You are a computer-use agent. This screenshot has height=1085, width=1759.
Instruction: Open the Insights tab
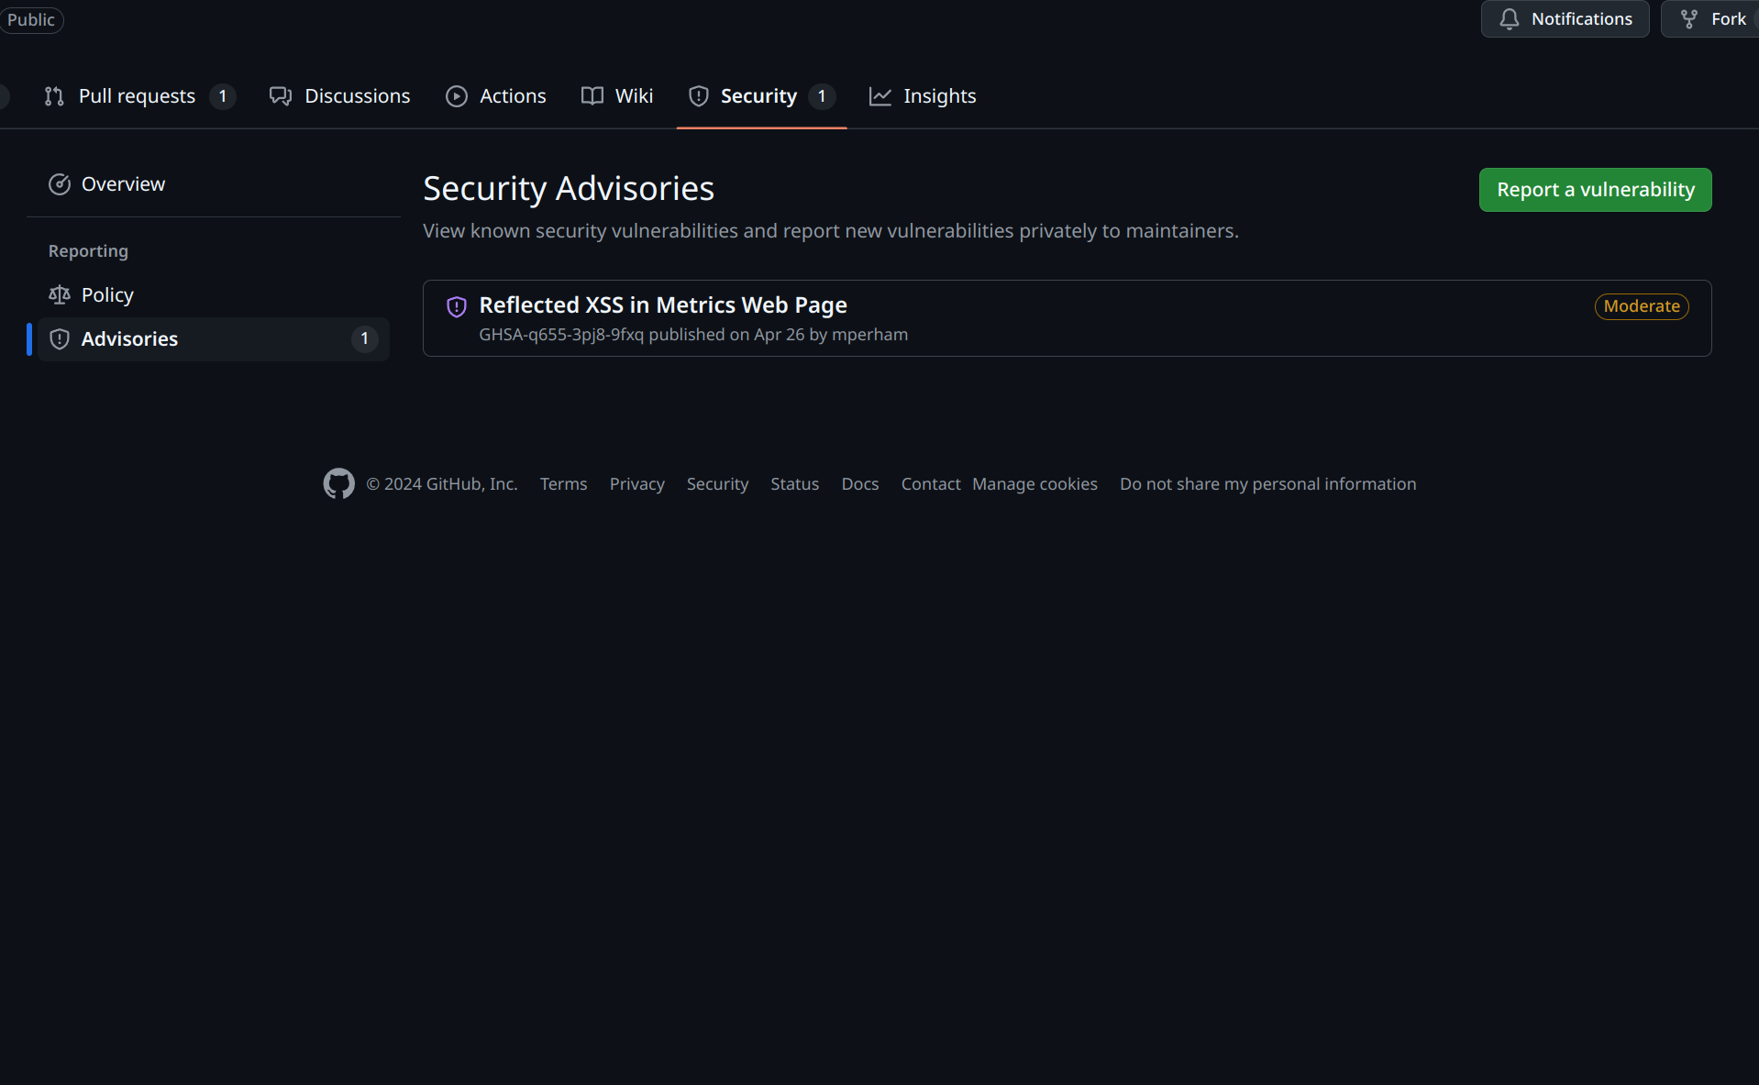pyautogui.click(x=923, y=96)
